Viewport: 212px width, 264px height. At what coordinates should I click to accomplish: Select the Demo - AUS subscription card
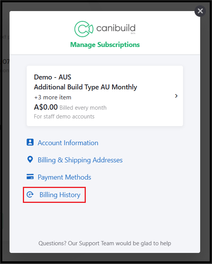105,96
